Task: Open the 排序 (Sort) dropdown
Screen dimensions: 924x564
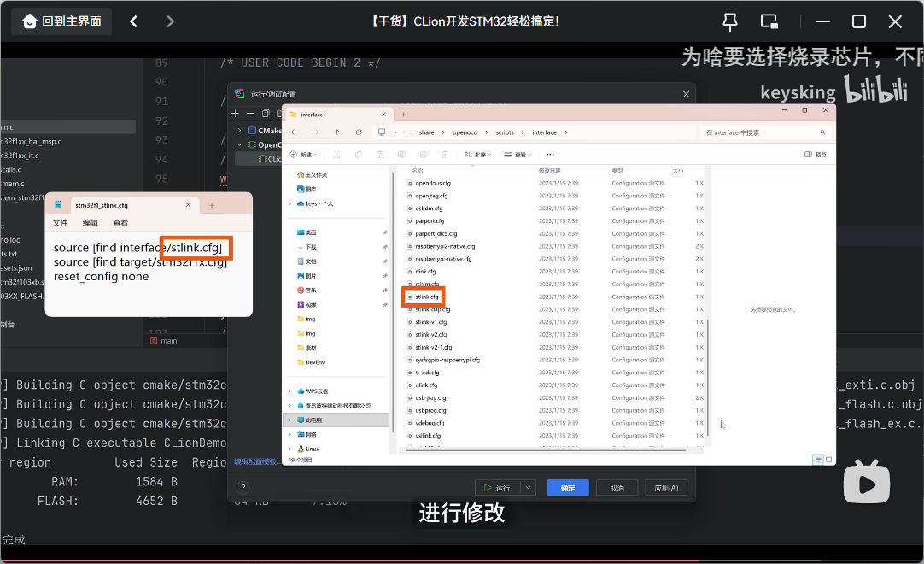Action: 478,155
